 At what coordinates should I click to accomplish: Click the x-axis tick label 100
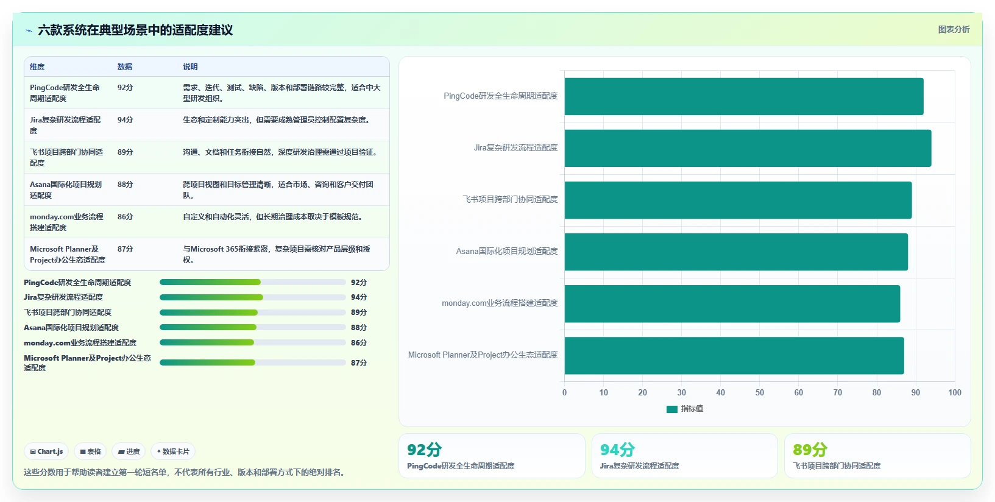[x=955, y=393]
